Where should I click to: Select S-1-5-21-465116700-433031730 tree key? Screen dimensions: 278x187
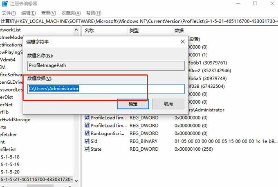coord(37,179)
